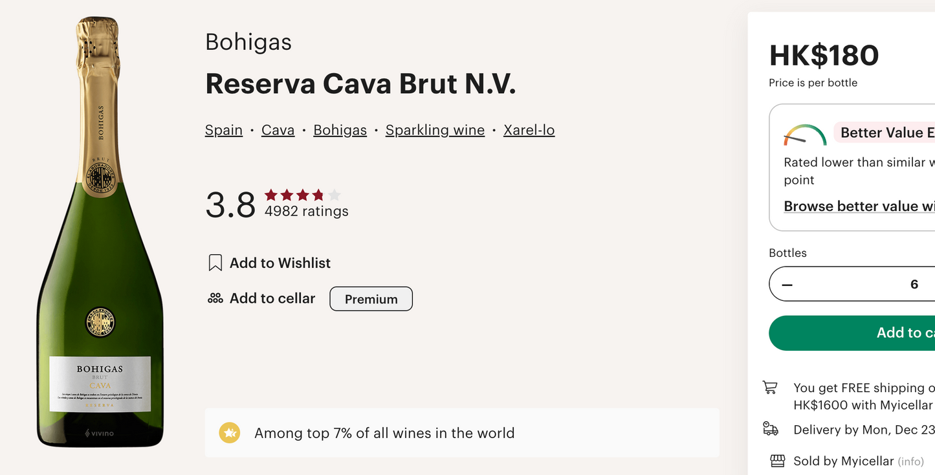This screenshot has width=935, height=475.
Task: Click the delivery truck icon
Action: (771, 429)
